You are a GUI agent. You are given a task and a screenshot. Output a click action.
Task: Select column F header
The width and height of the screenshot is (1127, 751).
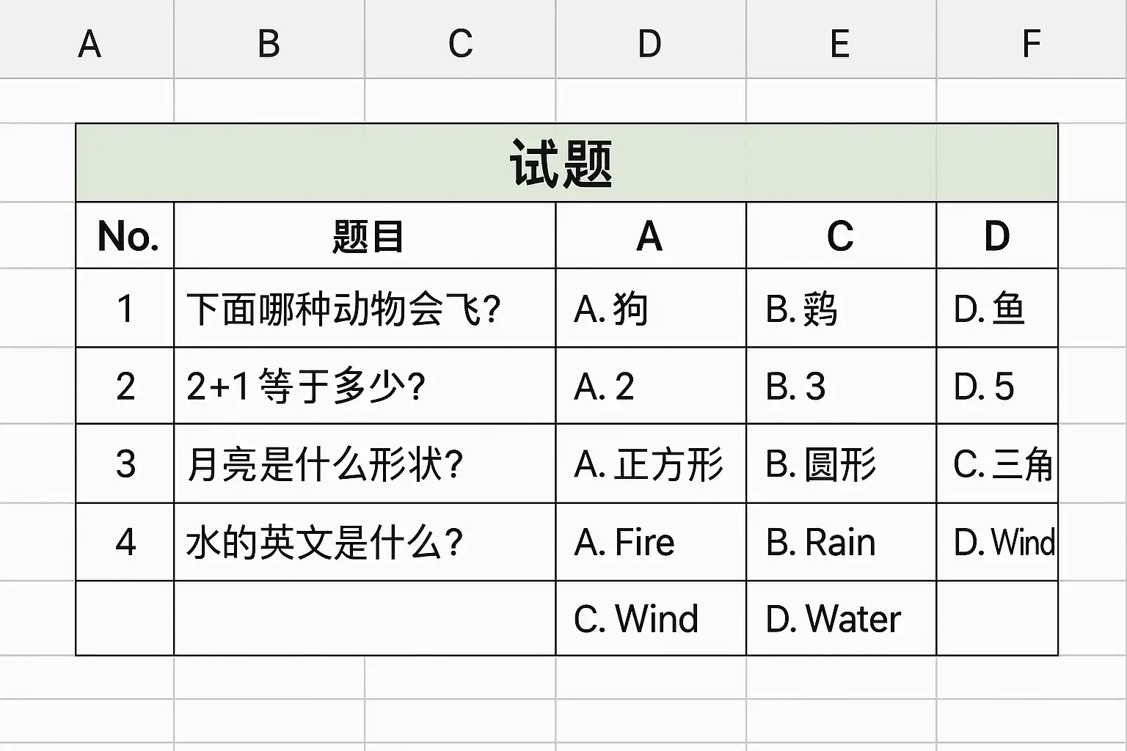point(1032,39)
